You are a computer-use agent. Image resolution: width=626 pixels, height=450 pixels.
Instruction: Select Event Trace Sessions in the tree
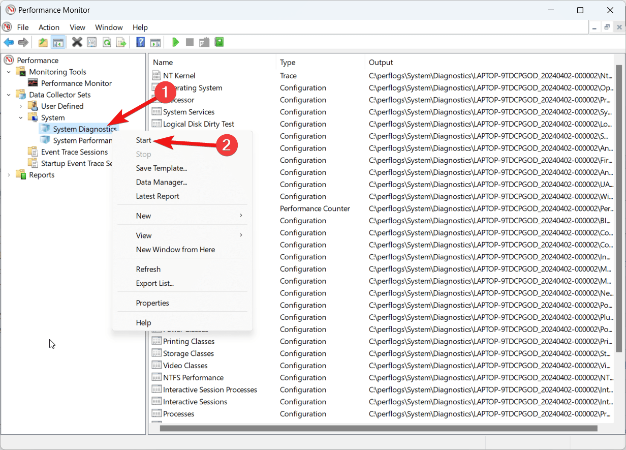[x=74, y=152]
